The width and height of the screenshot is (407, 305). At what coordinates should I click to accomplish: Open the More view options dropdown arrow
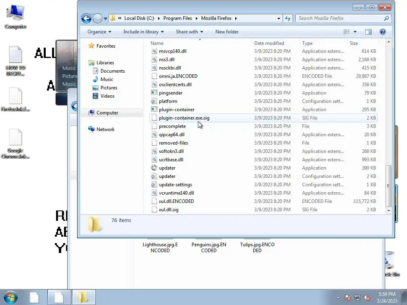(x=355, y=32)
